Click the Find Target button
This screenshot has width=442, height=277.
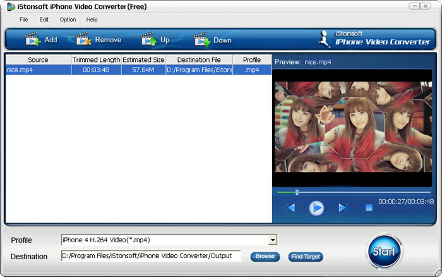306,257
